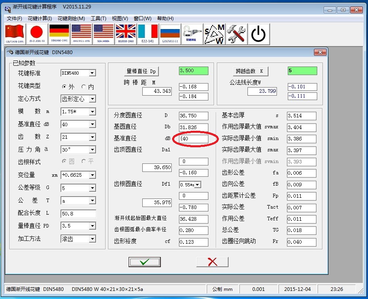Click the 配合长度 L field 50.8
368x299 pixels.
[78, 214]
